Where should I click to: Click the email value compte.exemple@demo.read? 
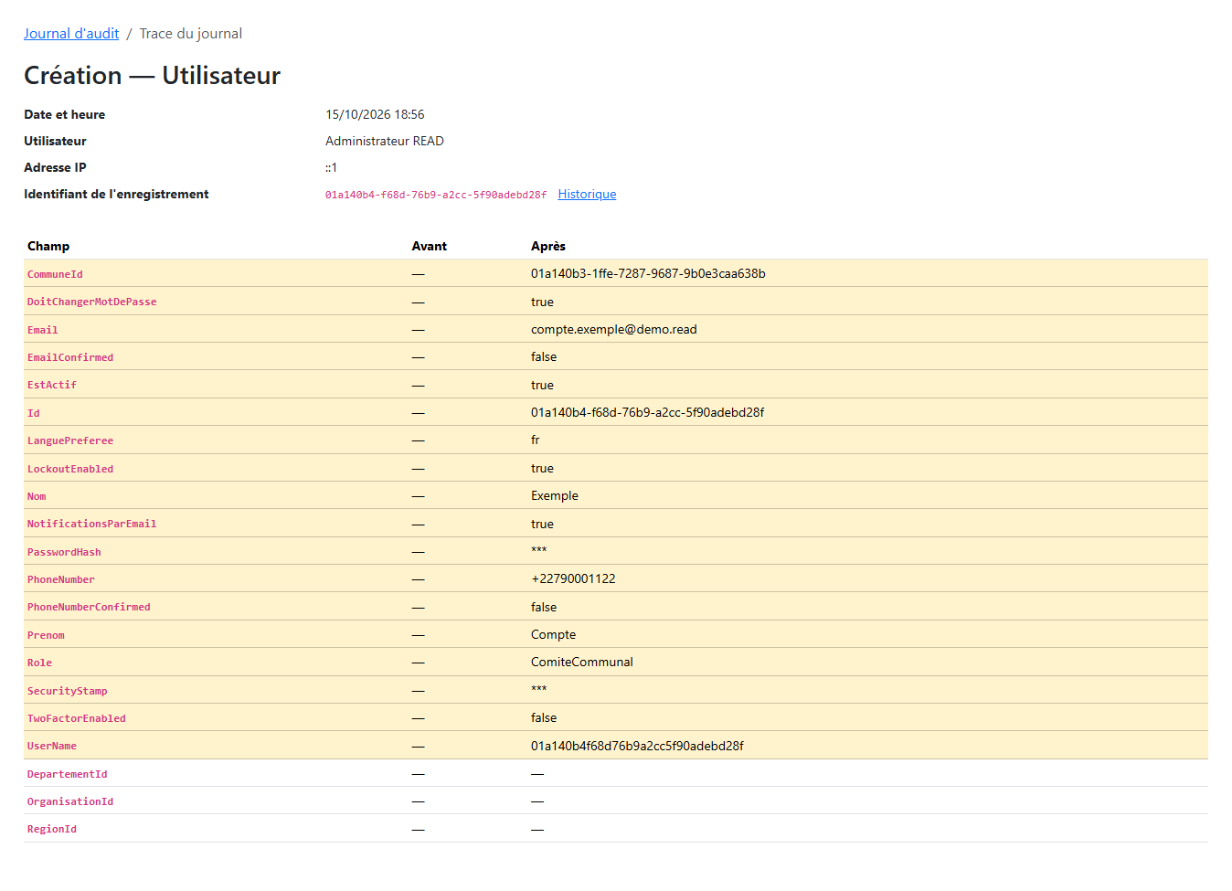coord(614,329)
